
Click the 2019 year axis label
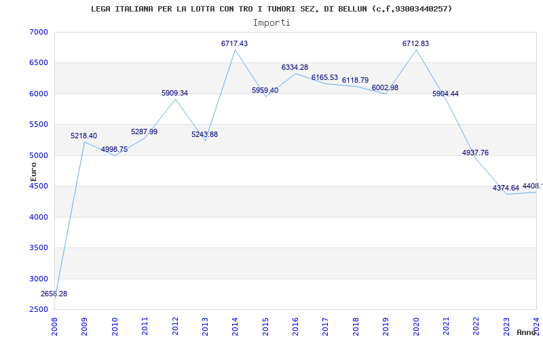386,326
